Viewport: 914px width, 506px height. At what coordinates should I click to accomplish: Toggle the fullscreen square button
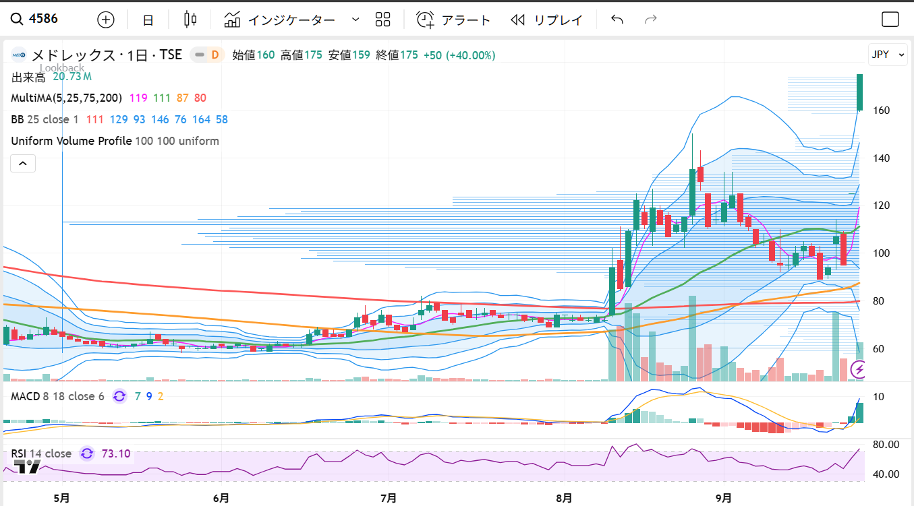[x=890, y=20]
